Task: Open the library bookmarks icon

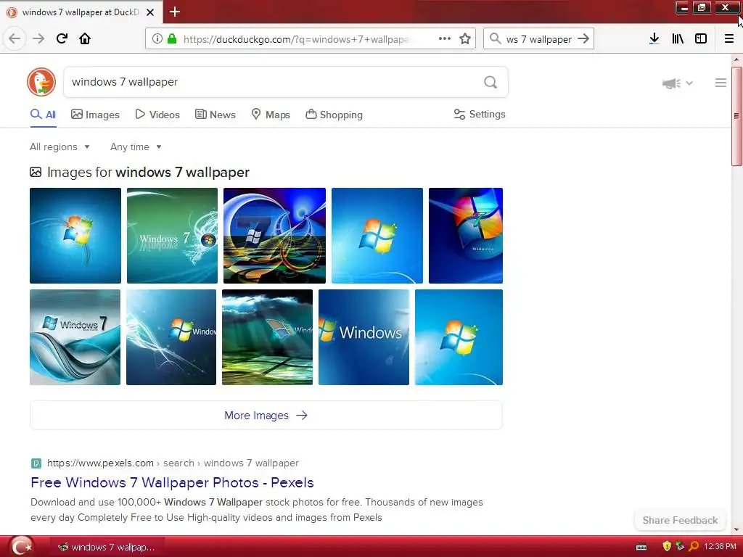Action: pos(678,39)
